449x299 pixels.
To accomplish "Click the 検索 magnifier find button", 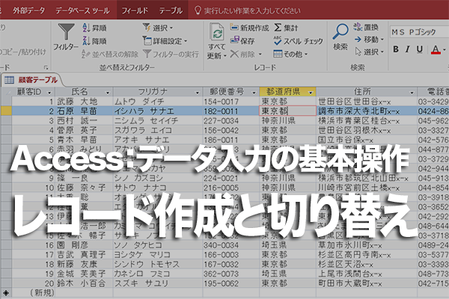I will point(340,37).
